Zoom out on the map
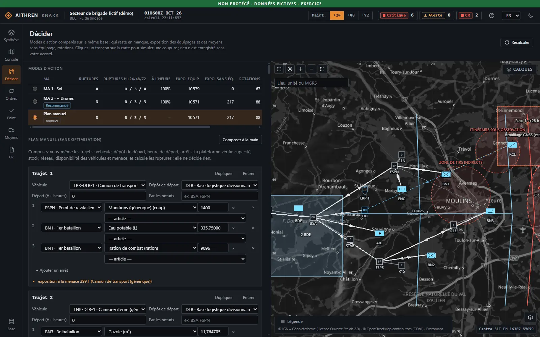This screenshot has width=540, height=337. click(312, 69)
